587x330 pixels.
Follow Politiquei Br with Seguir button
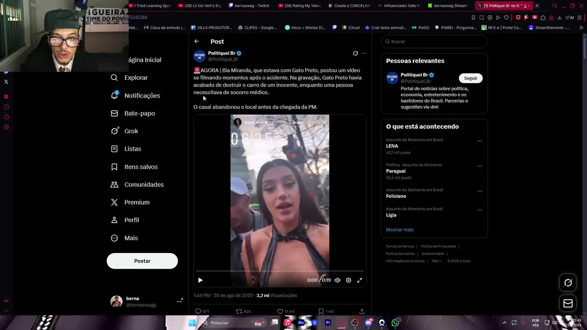click(471, 78)
